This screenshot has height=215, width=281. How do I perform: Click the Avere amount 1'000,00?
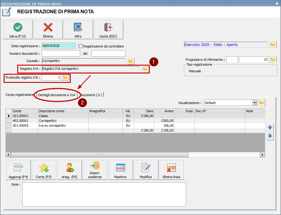[164, 121]
